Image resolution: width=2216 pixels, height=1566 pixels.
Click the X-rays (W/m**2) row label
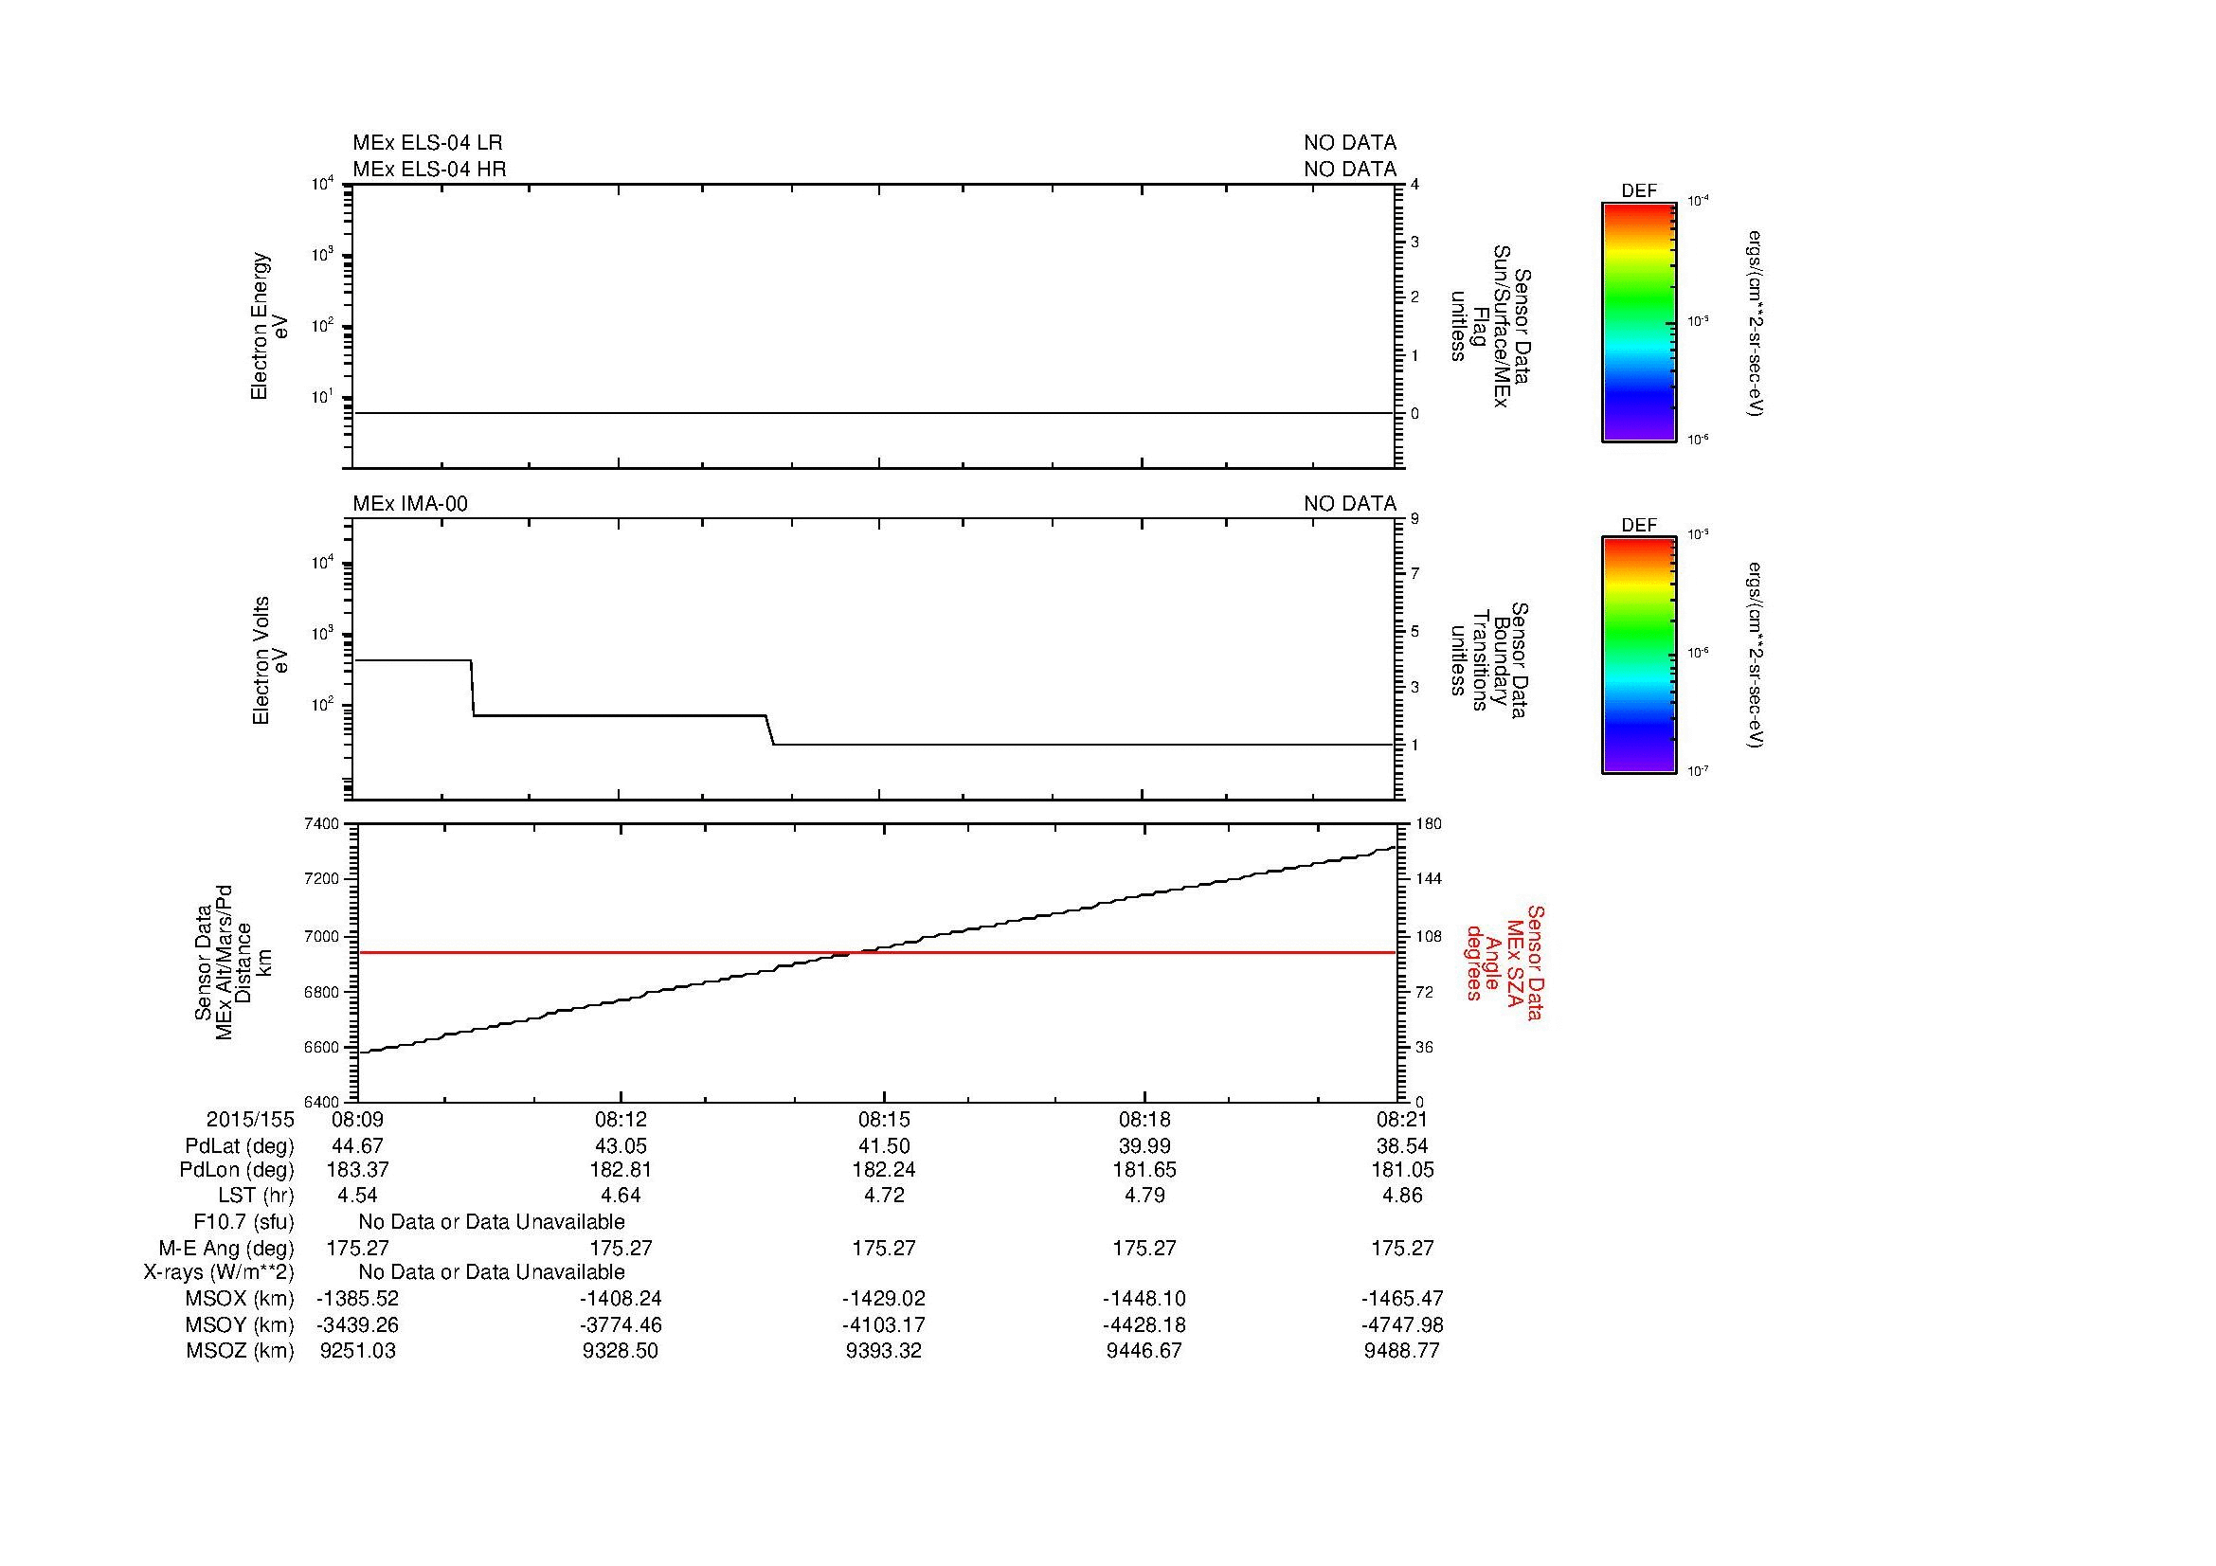click(x=219, y=1272)
